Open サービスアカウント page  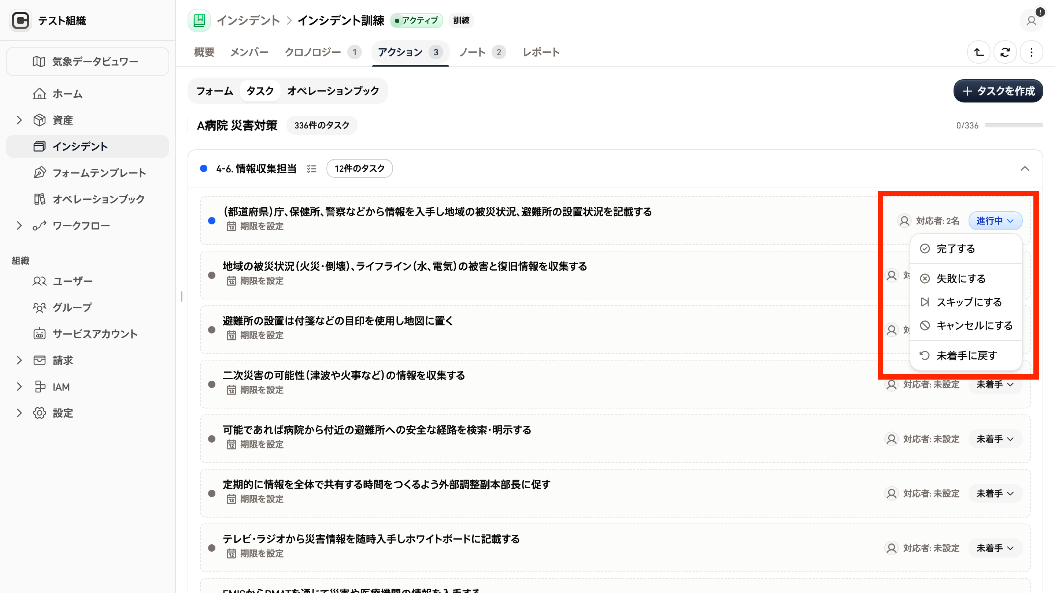(88, 334)
